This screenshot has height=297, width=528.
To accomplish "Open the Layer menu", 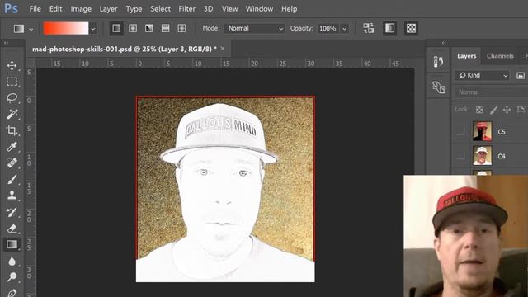I will [x=108, y=9].
